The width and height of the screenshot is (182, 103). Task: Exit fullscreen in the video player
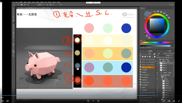(x=179, y=101)
